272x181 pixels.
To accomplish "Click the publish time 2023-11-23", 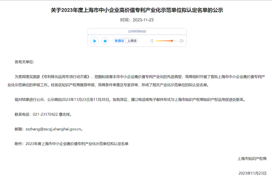I will tap(143, 20).
